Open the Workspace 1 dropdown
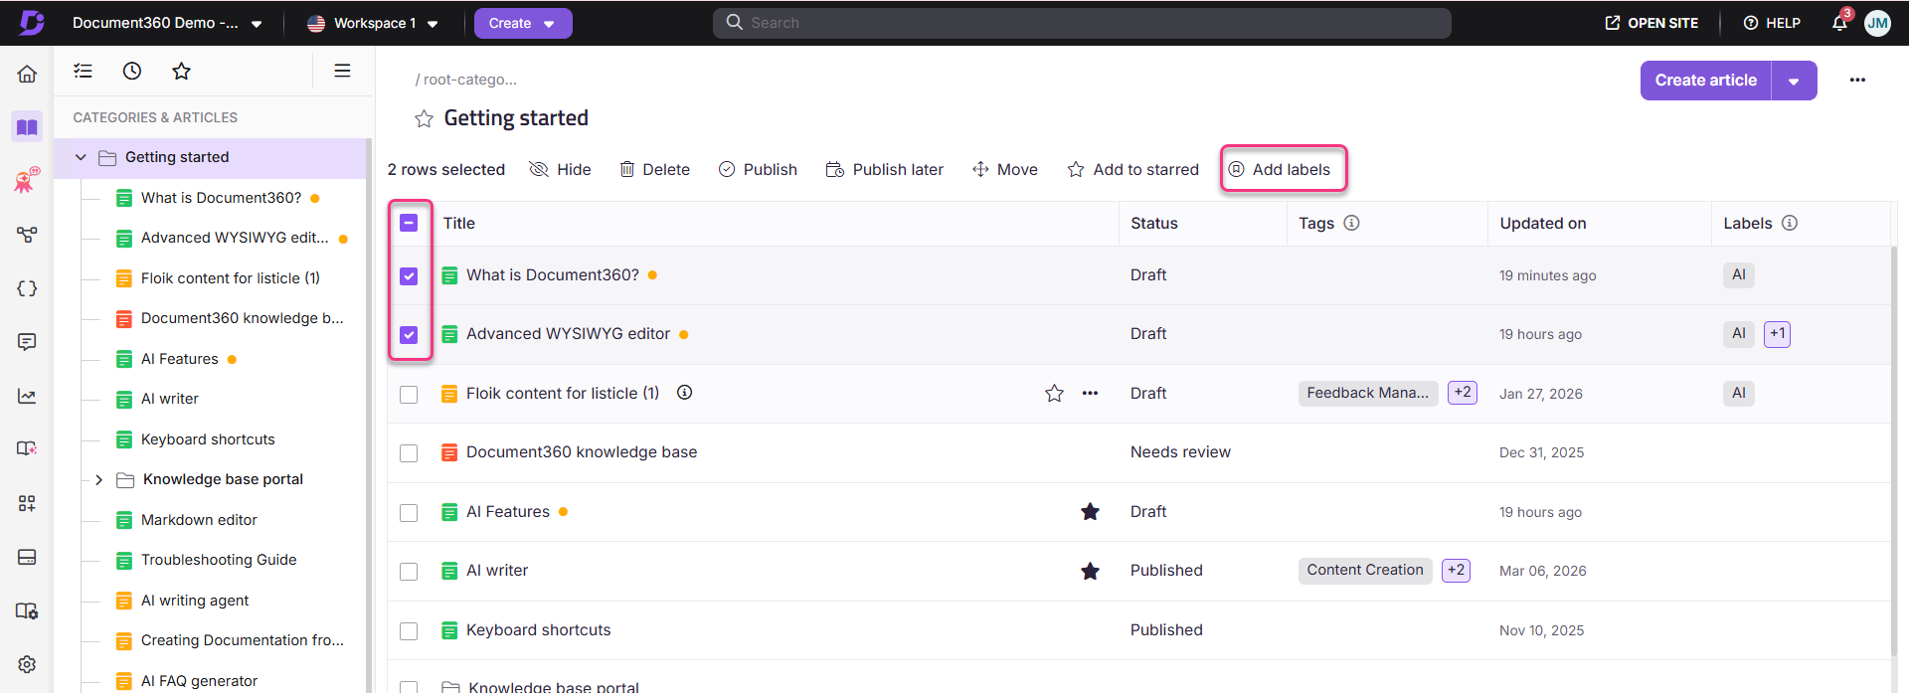 click(x=374, y=23)
